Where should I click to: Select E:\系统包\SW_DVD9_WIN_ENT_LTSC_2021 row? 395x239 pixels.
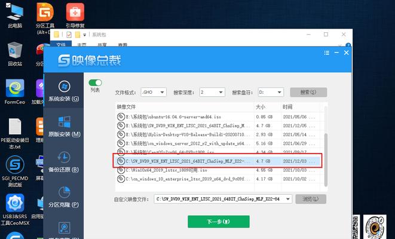pos(218,125)
